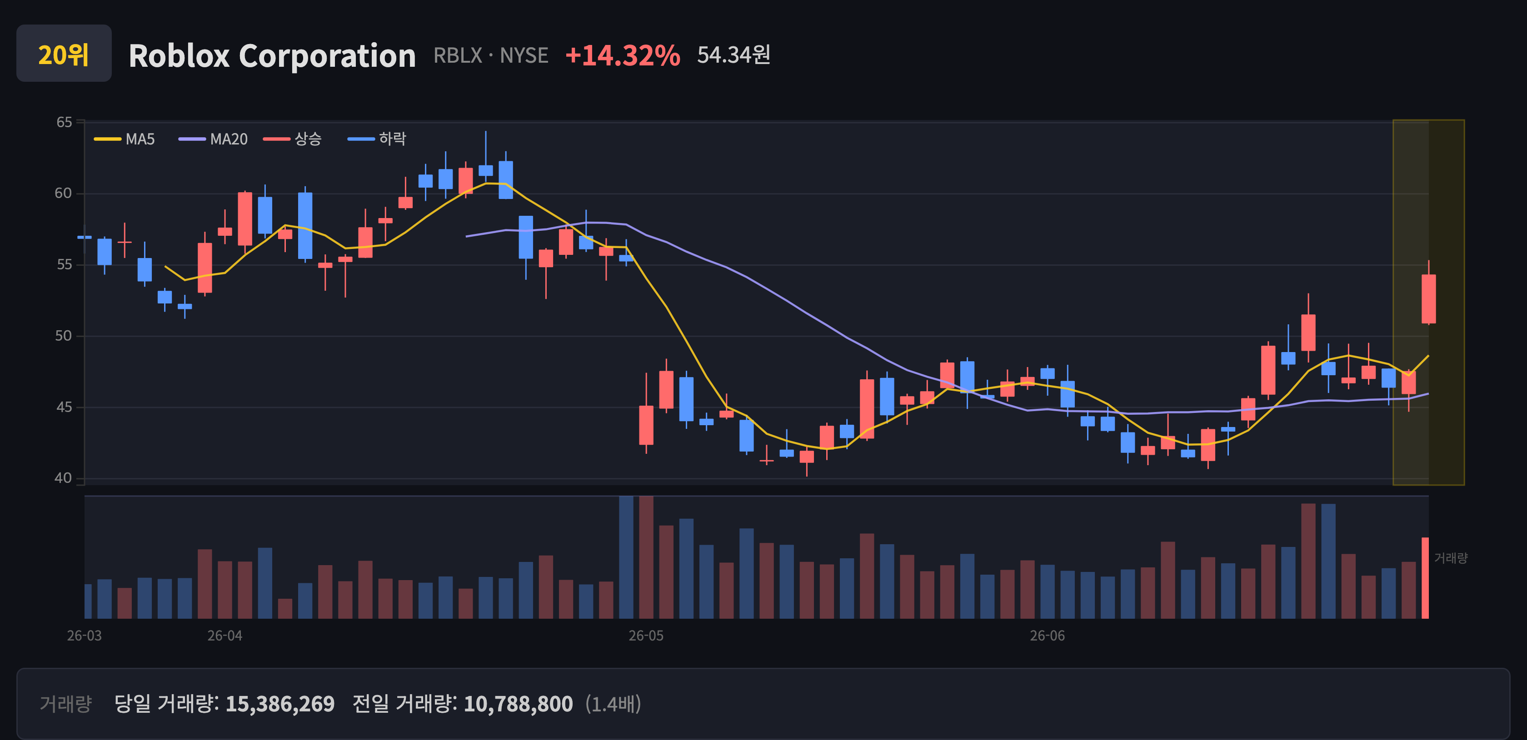Click the red 상승 legend line swatch

click(277, 139)
